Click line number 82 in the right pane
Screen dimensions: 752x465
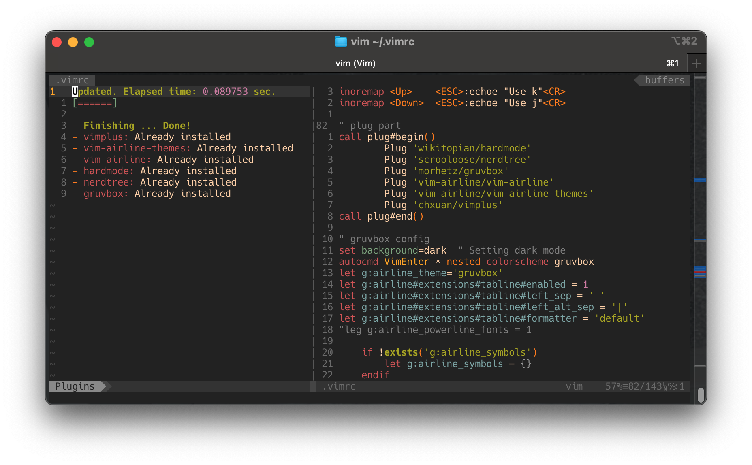click(x=321, y=125)
